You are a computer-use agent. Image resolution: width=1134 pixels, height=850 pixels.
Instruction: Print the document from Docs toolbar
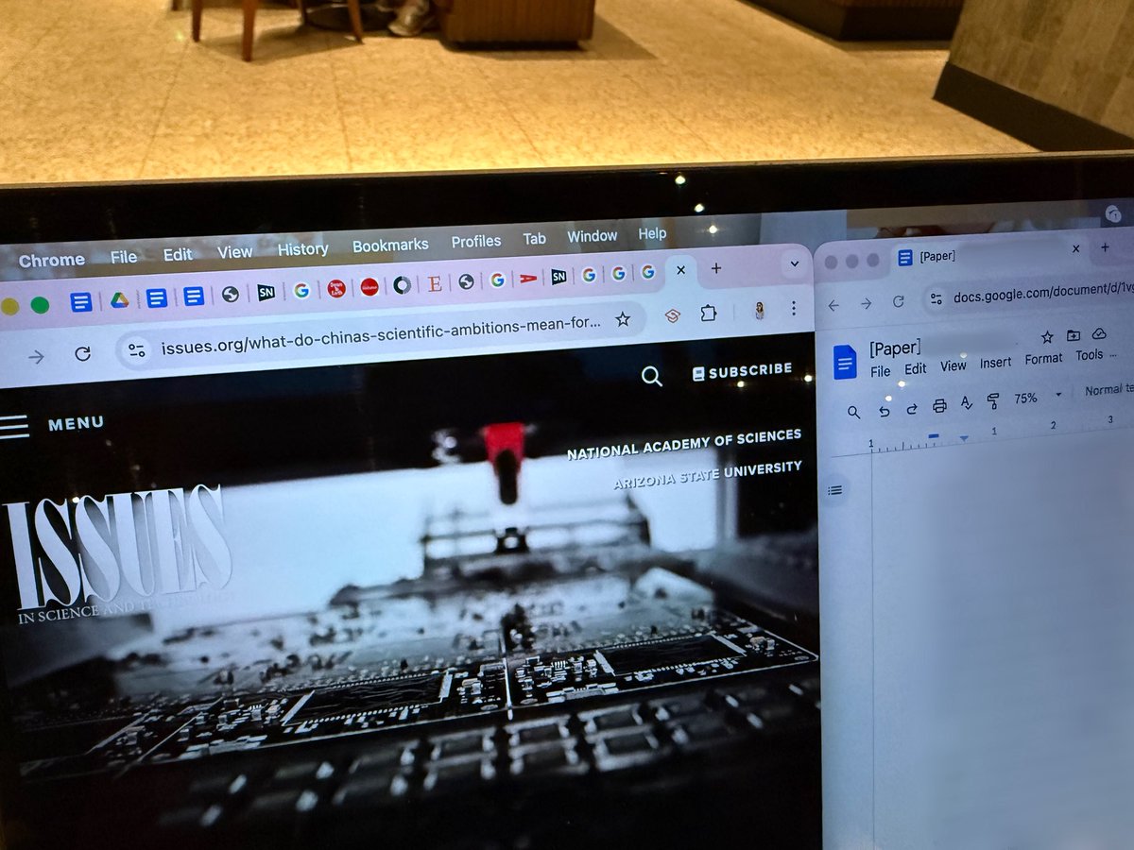[938, 407]
